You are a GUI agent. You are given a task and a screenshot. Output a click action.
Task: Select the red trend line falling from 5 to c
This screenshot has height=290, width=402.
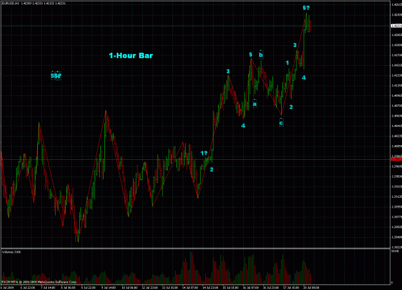tap(266, 87)
